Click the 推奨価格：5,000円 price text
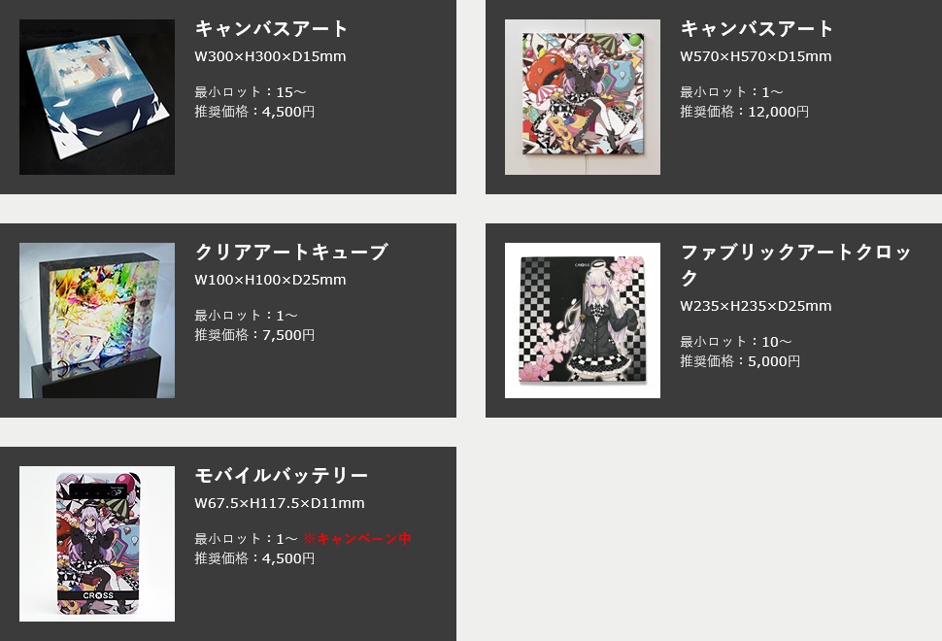942x641 pixels. coord(740,361)
